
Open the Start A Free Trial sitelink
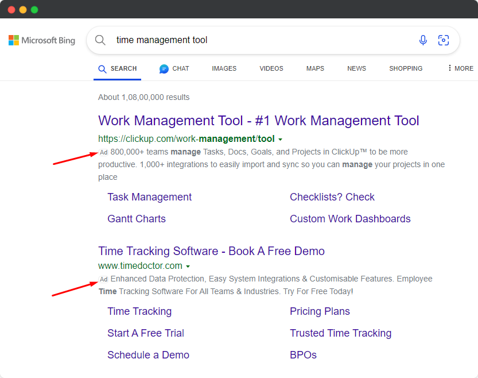tap(146, 333)
